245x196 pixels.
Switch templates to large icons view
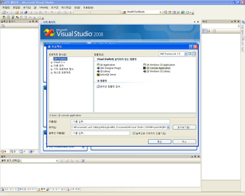click(x=190, y=54)
